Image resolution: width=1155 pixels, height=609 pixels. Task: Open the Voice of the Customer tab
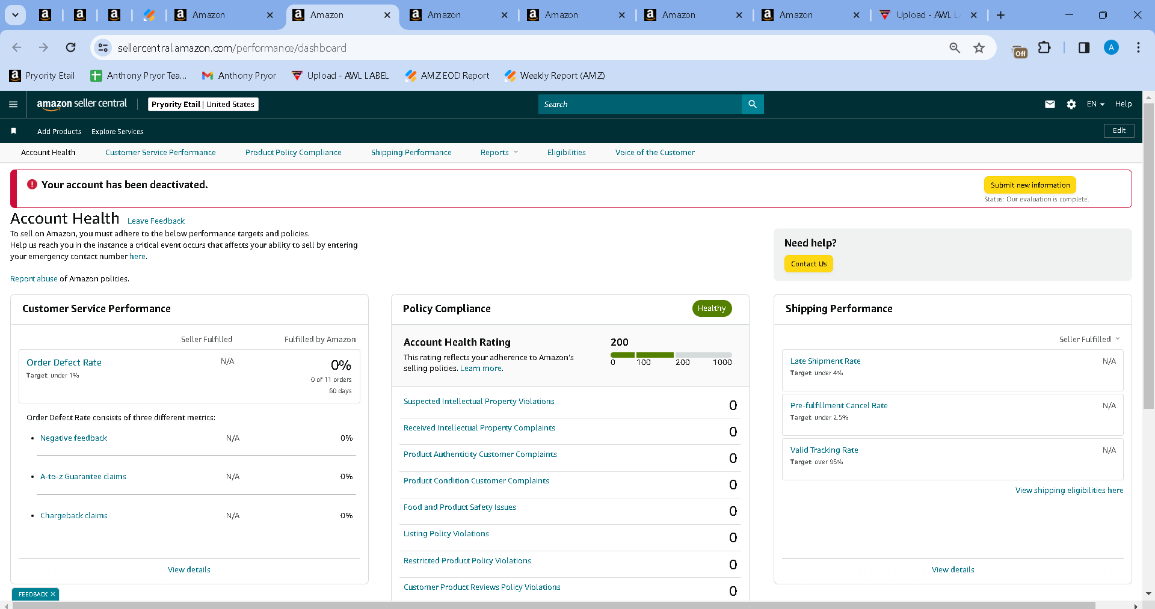(654, 153)
